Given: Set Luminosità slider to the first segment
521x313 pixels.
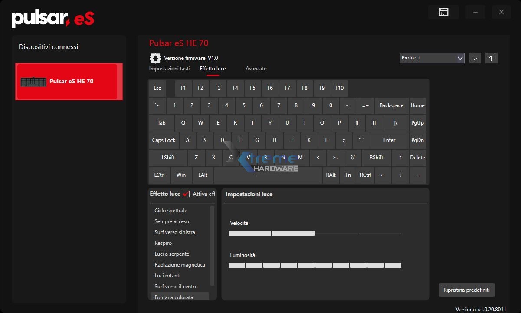Looking at the screenshot, I should point(237,265).
